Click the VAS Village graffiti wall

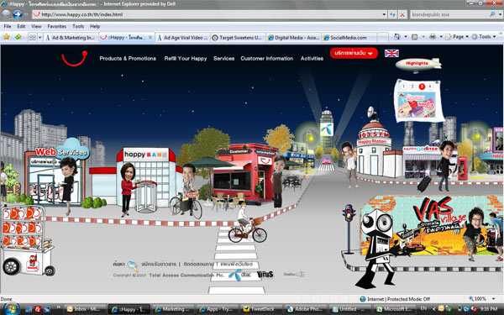[x=431, y=225]
